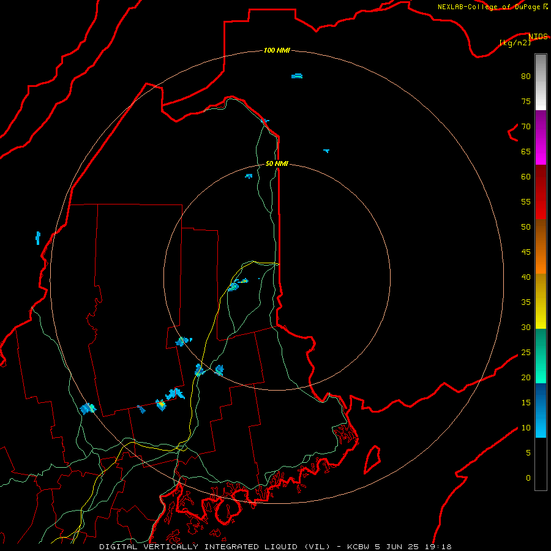Pick the dark red band of the color bar
Screen dimensions: 551x551
click(x=541, y=178)
